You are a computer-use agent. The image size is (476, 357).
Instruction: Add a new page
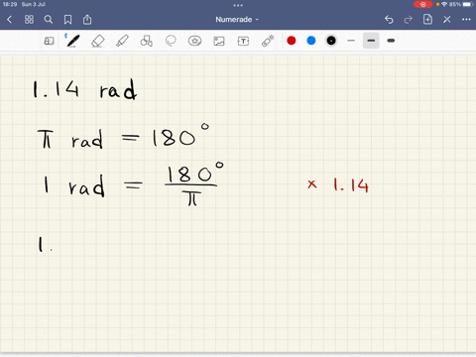pyautogui.click(x=427, y=19)
